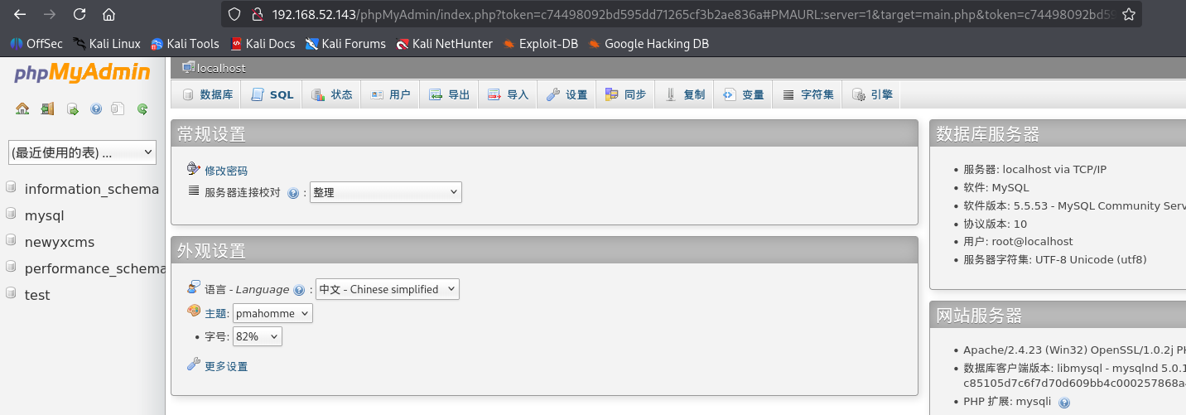Click help icon beside Language label
This screenshot has height=415, width=1186.
299,290
